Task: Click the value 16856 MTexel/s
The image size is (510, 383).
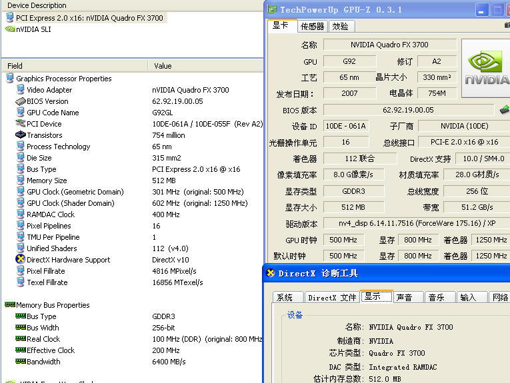Action: point(177,282)
